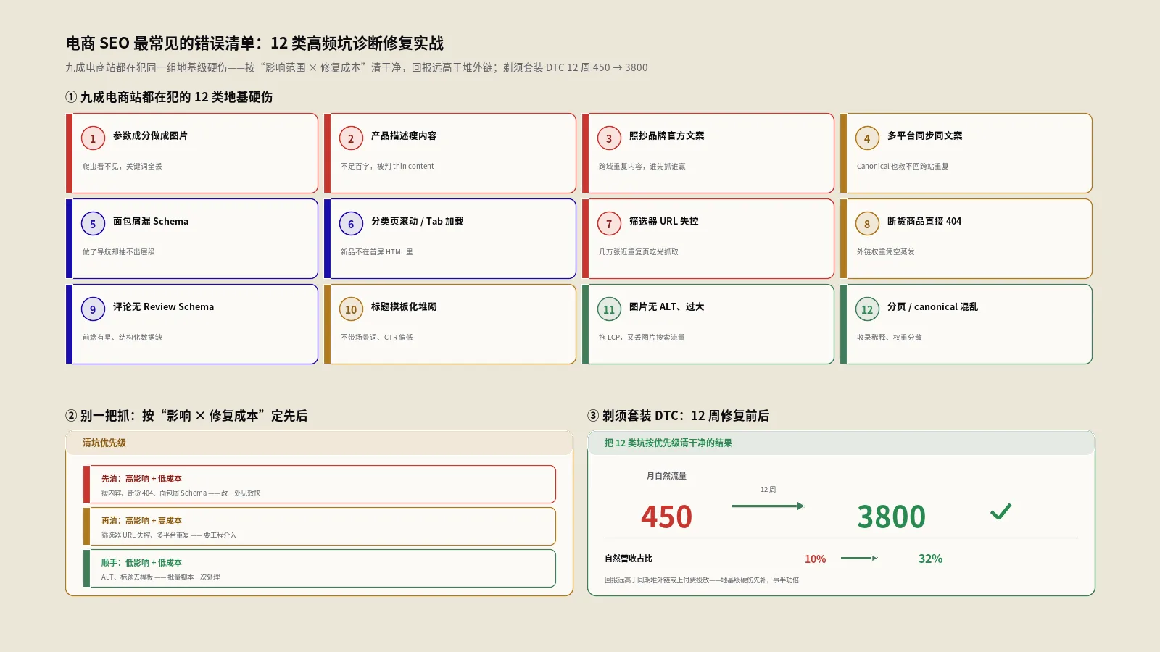Click the green '32%' value
1160x652 pixels.
[930, 559]
